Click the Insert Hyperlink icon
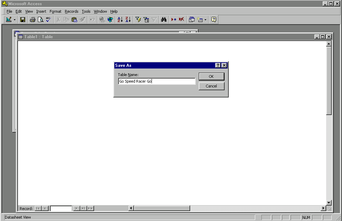Image resolution: width=342 pixels, height=221 pixels. (102, 20)
